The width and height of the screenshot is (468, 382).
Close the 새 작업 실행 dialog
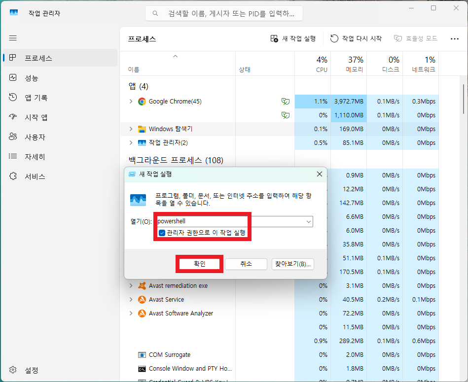(320, 174)
